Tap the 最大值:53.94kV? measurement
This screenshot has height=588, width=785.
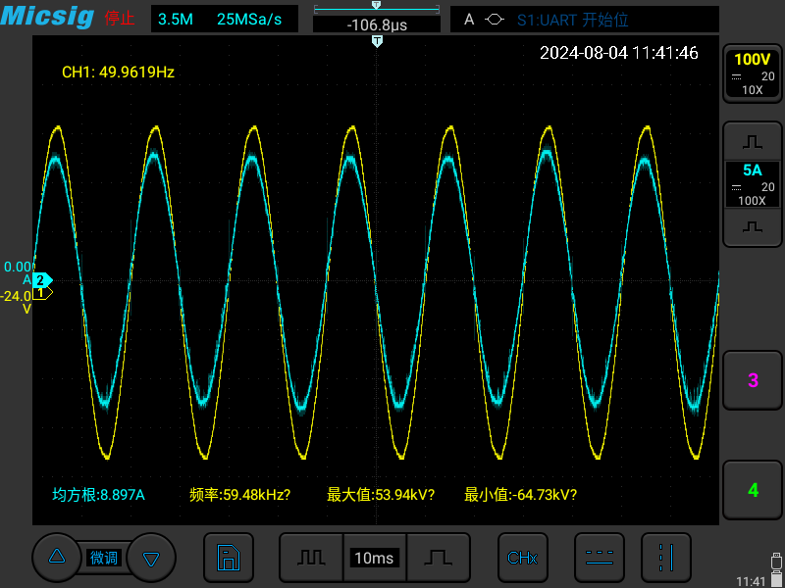[381, 495]
